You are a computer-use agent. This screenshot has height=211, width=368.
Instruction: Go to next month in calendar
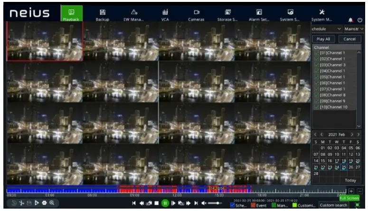352,134
